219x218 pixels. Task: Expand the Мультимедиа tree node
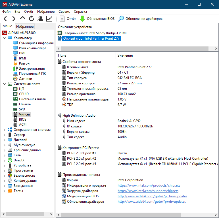coord(5,145)
